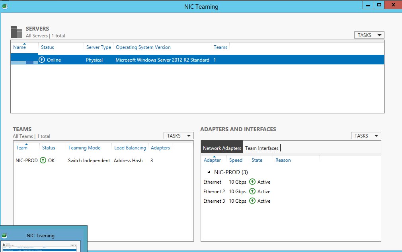Image resolution: width=402 pixels, height=252 pixels.
Task: Close the NIC Teaming window
Action: [x=393, y=5]
